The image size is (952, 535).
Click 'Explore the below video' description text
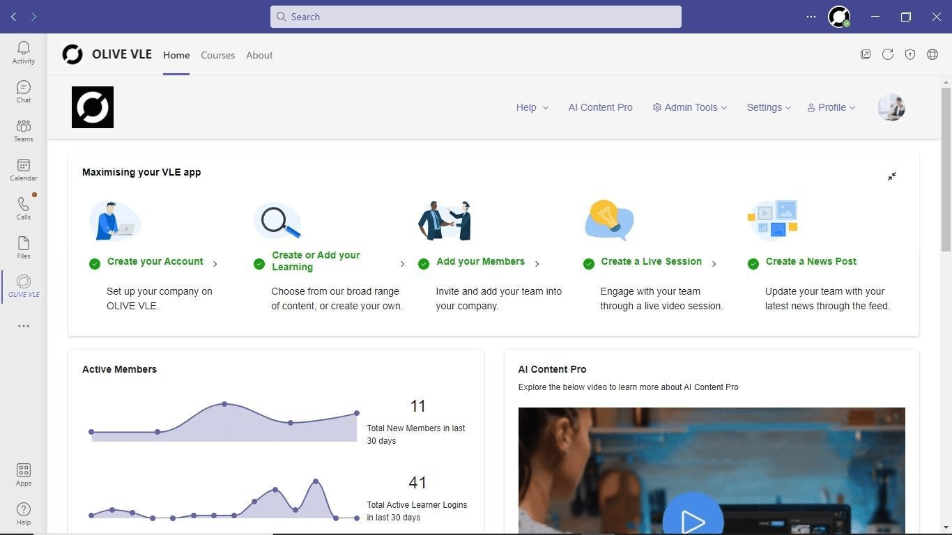[628, 387]
